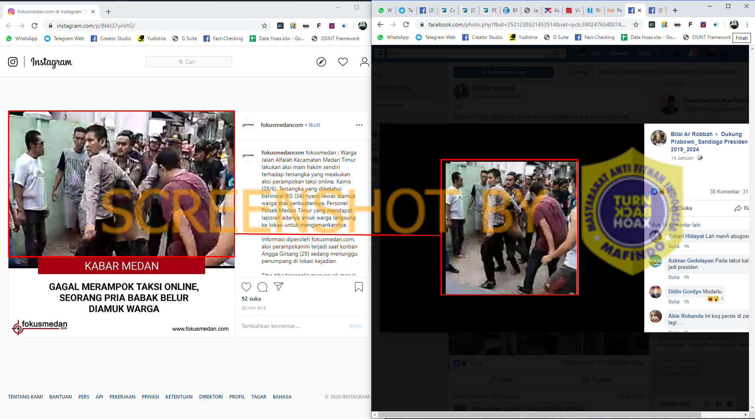The height and width of the screenshot is (419, 755).
Task: Click the right window horizontal scrollbar
Action: tap(540, 415)
